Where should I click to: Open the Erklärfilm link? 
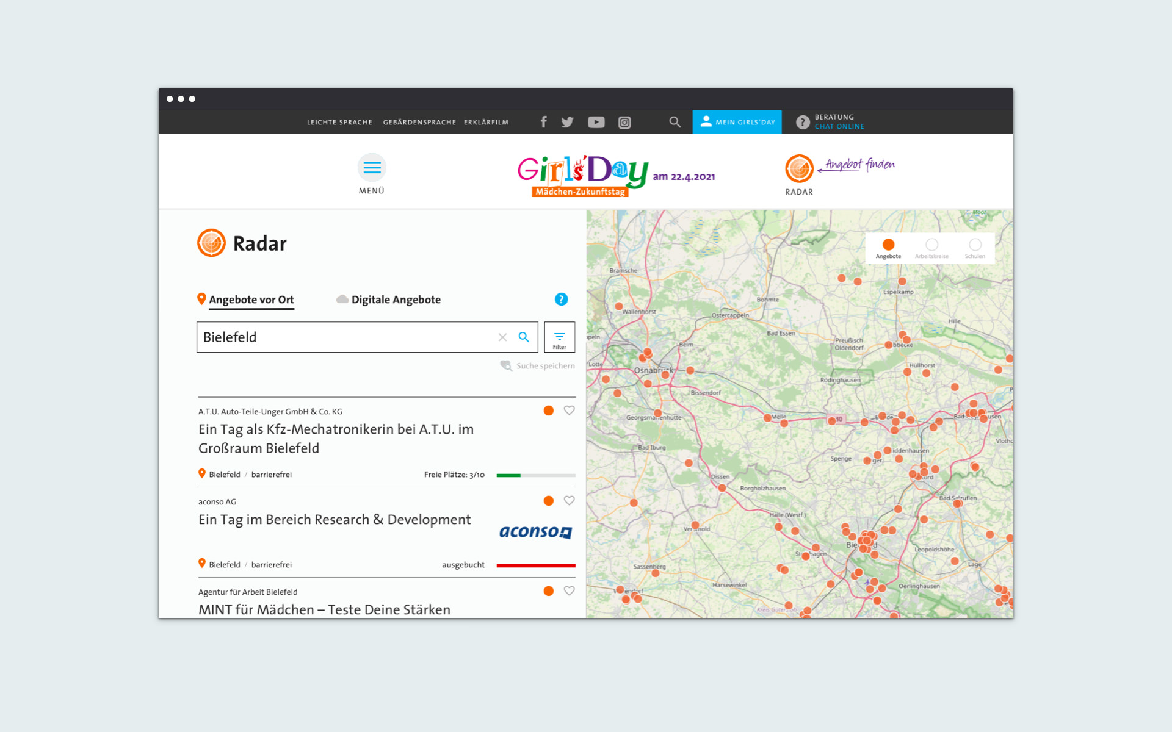tap(486, 123)
